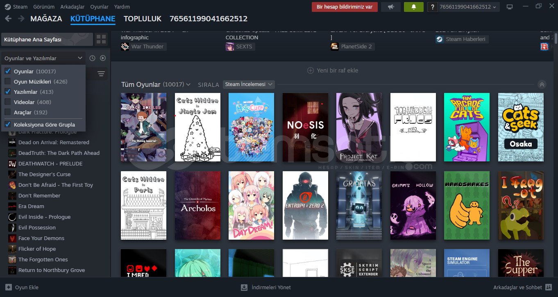The width and height of the screenshot is (558, 297).
Task: Switch to the TOPLULUK tab
Action: 143,19
